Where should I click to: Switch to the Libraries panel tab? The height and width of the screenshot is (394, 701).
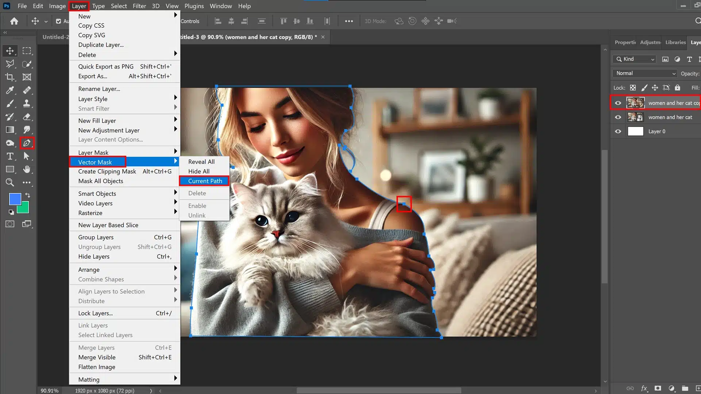pyautogui.click(x=675, y=42)
